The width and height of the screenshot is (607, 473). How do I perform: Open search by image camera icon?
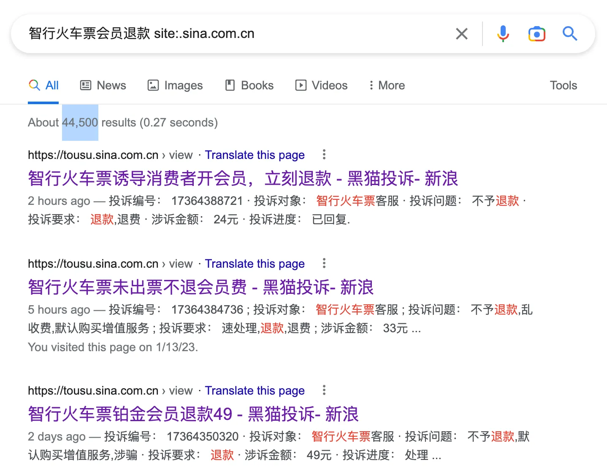[x=537, y=34]
